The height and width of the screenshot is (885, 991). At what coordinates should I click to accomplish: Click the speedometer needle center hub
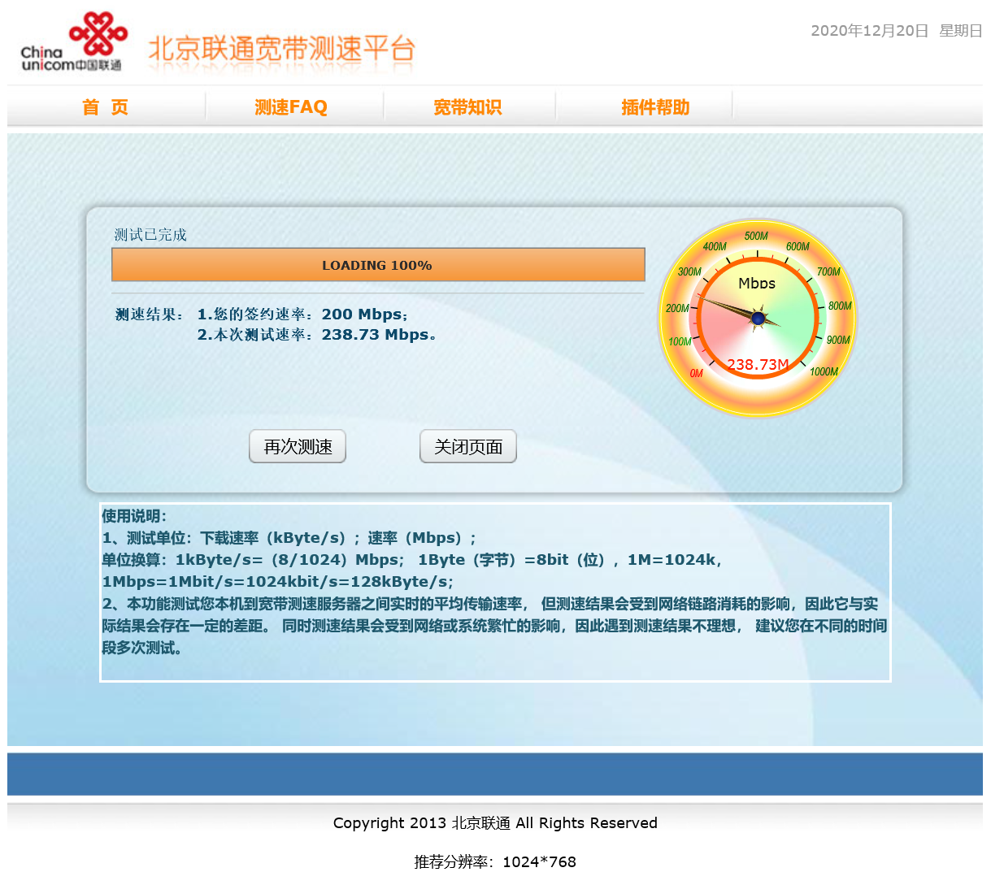[758, 319]
